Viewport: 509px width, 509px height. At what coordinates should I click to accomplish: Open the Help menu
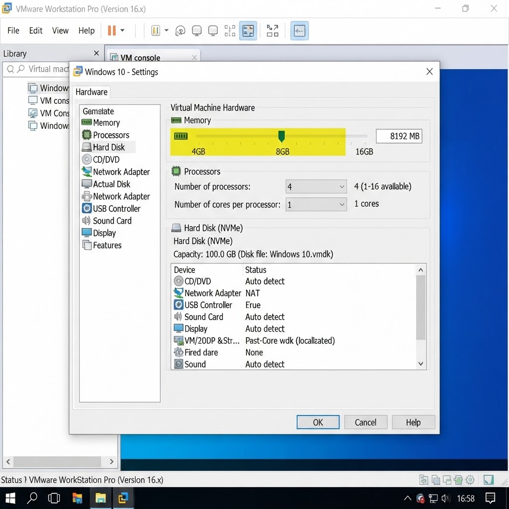pyautogui.click(x=86, y=30)
